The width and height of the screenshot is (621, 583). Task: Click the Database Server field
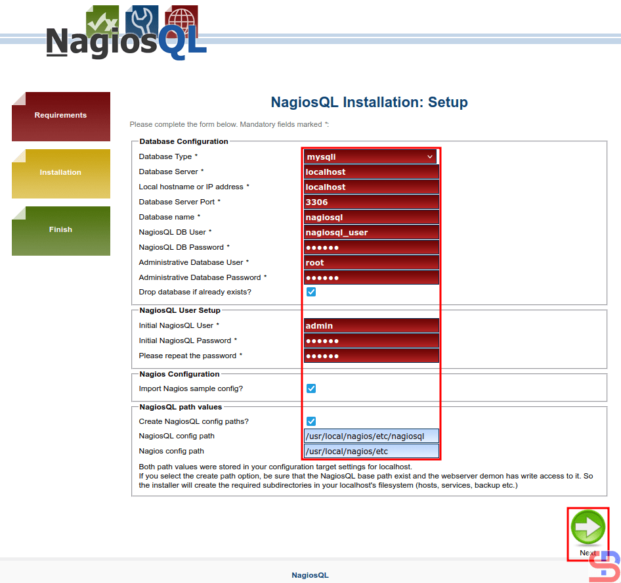pos(371,172)
